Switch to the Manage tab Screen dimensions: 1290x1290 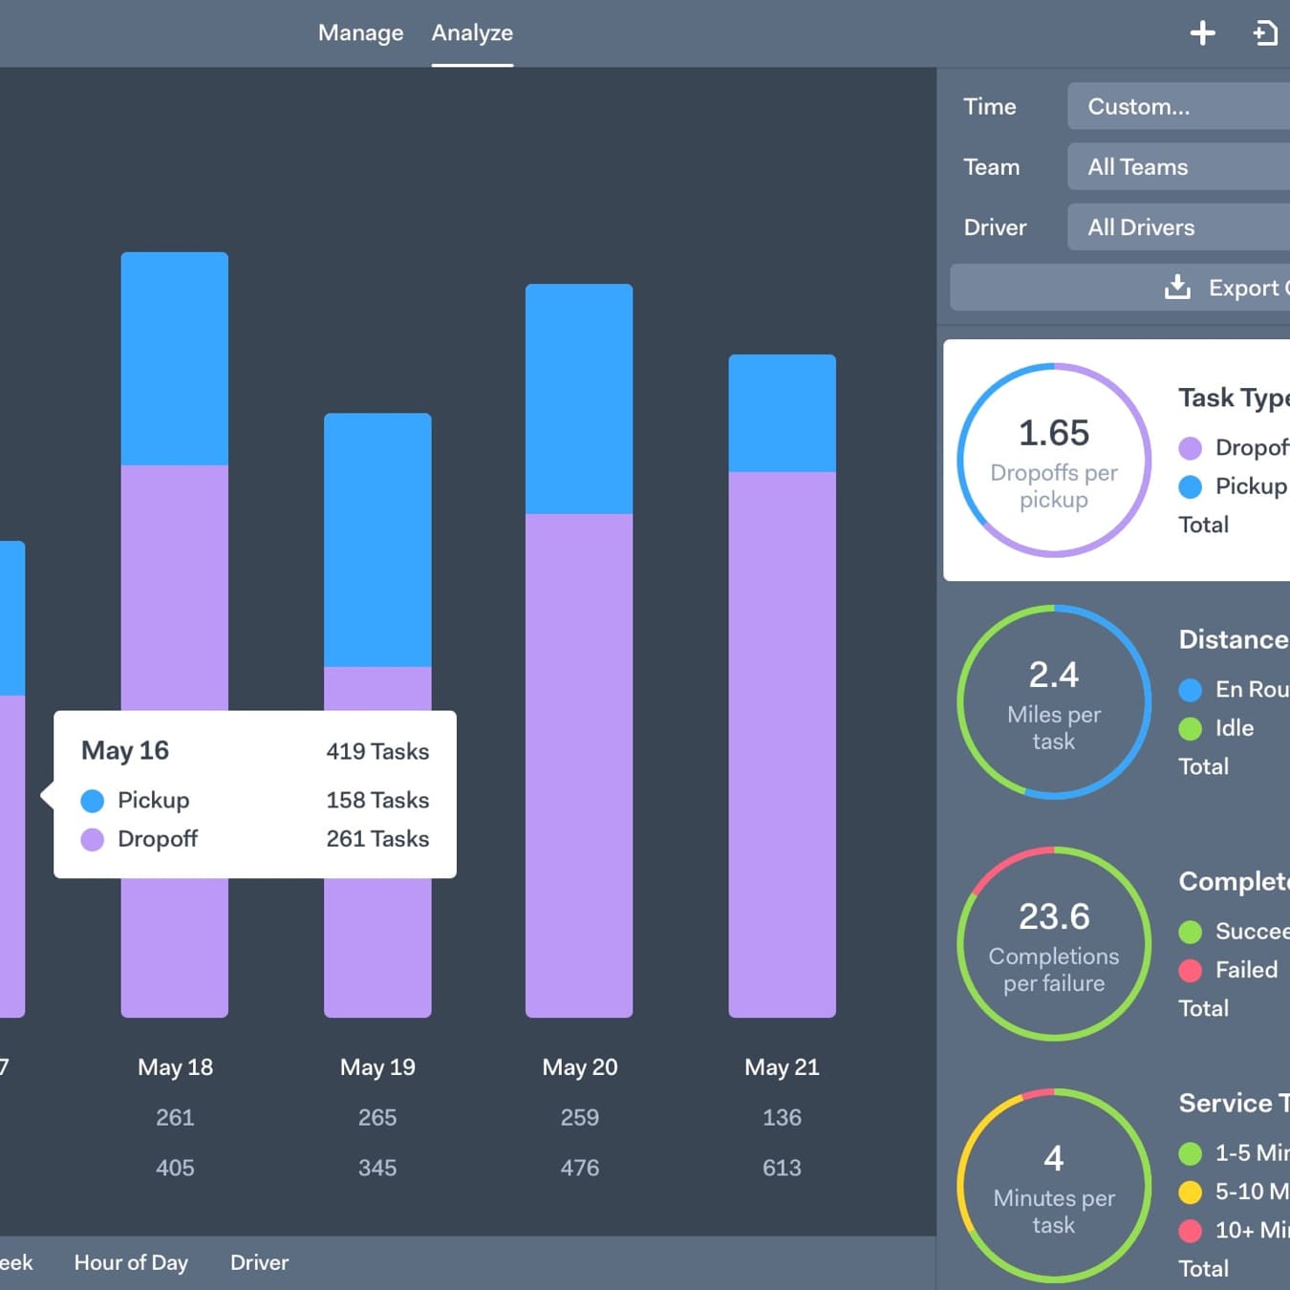point(360,32)
